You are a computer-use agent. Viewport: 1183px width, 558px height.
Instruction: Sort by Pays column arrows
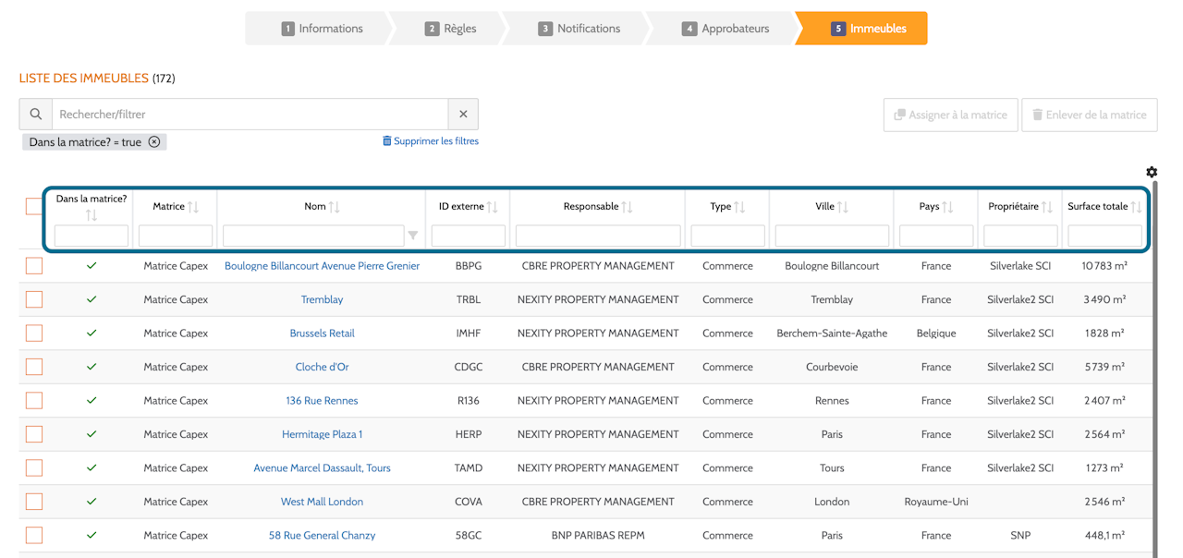(x=947, y=207)
